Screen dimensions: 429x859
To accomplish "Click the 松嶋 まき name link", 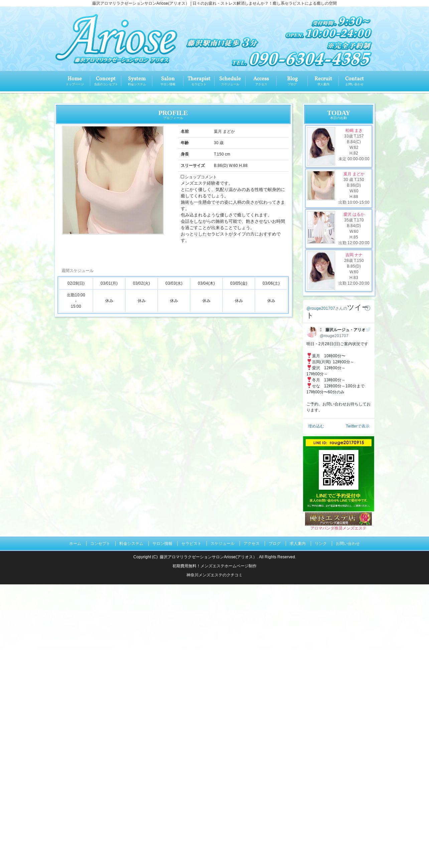I will point(354,130).
